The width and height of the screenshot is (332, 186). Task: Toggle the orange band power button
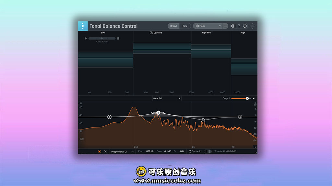coord(99,151)
